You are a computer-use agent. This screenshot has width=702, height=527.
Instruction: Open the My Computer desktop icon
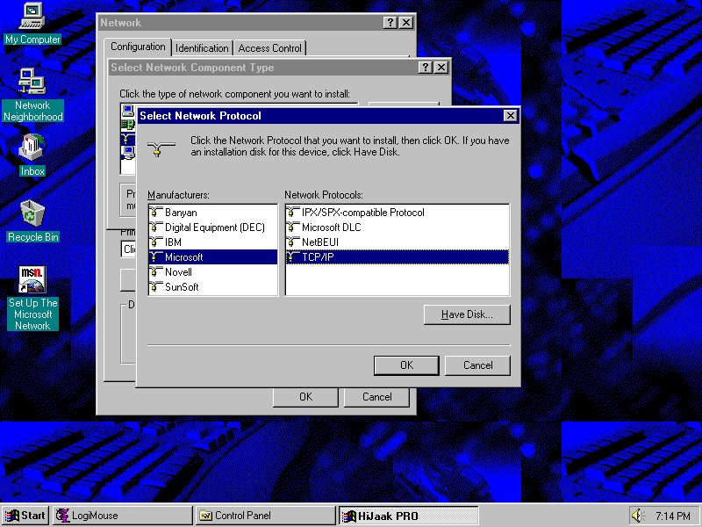(32, 16)
